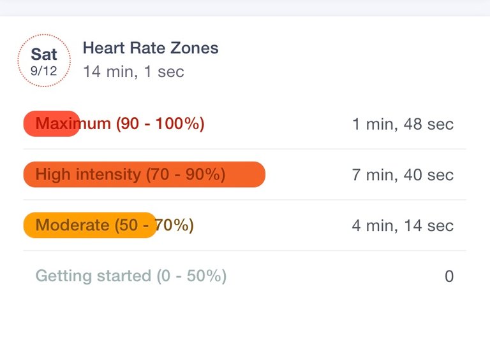Image resolution: width=490 pixels, height=357 pixels.
Task: Select the Getting started (0 - 50%) row
Action: coord(245,276)
